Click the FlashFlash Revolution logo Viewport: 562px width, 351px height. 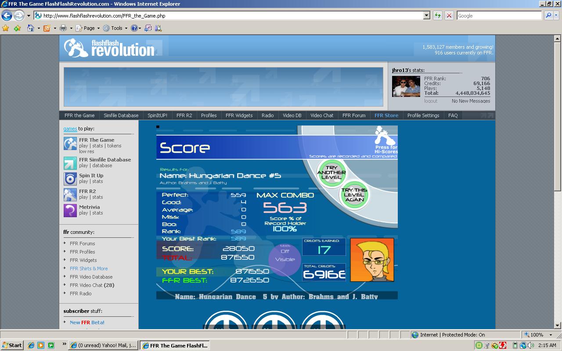pyautogui.click(x=109, y=47)
